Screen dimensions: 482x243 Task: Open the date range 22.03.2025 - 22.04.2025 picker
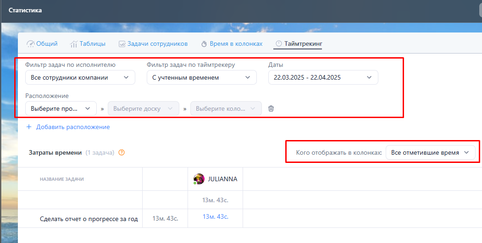[323, 77]
